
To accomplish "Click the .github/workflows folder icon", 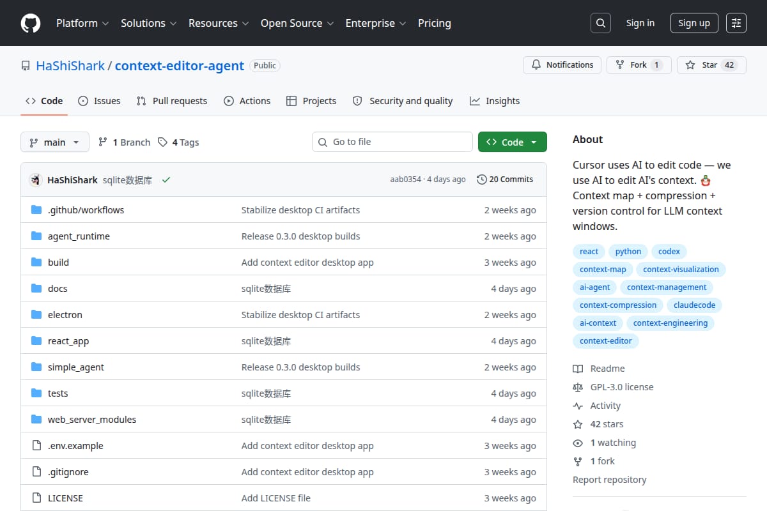I will pyautogui.click(x=36, y=210).
